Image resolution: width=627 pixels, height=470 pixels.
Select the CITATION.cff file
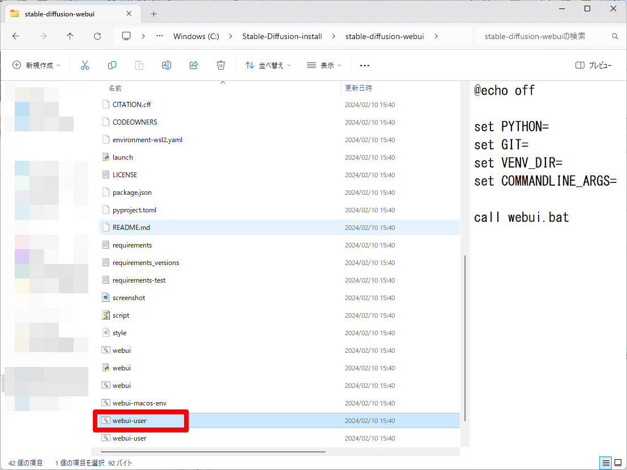click(x=279, y=105)
